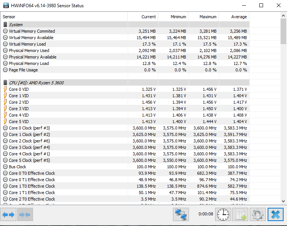Screen dimensions: 287x226
Task: Click the vertical scrollbar down arrow
Action: point(284,201)
